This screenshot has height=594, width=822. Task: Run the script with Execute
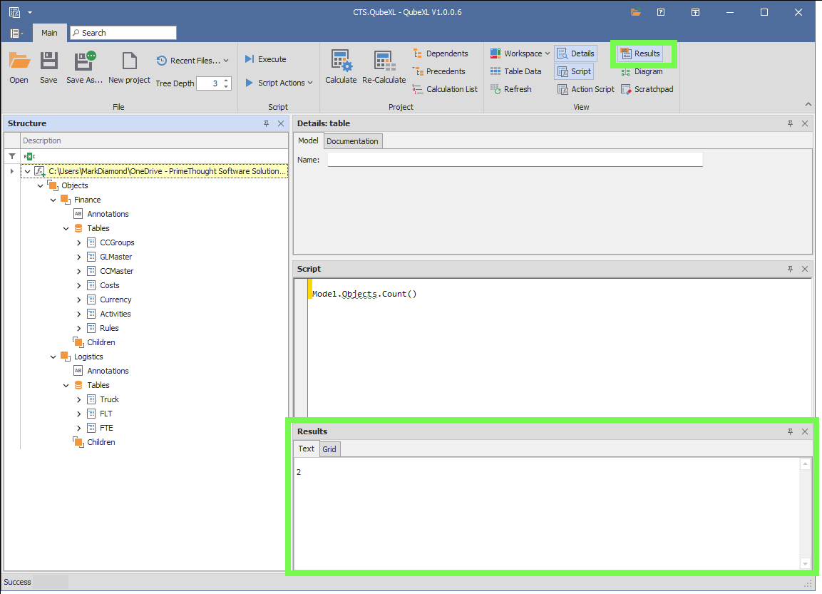point(265,59)
